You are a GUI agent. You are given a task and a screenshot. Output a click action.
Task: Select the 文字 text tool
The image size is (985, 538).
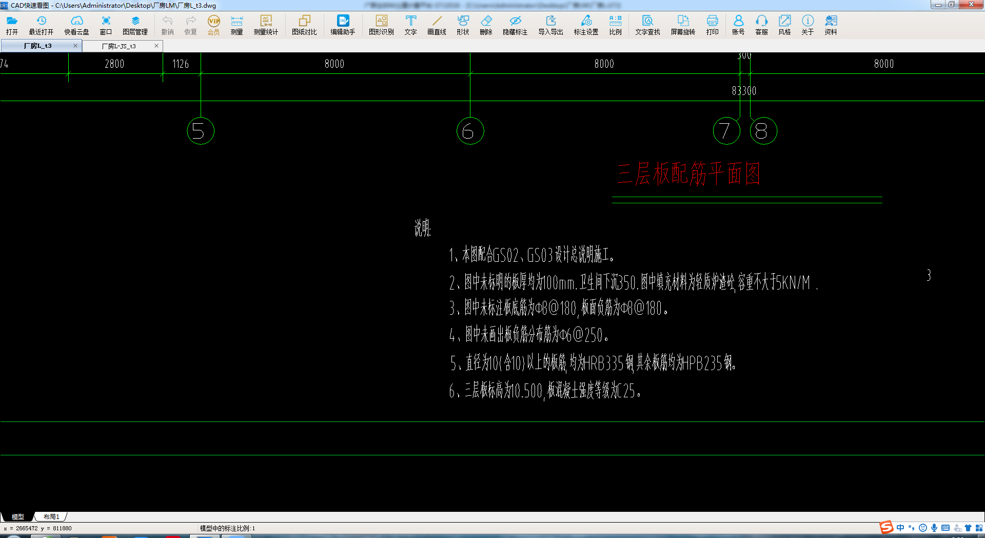tap(410, 25)
